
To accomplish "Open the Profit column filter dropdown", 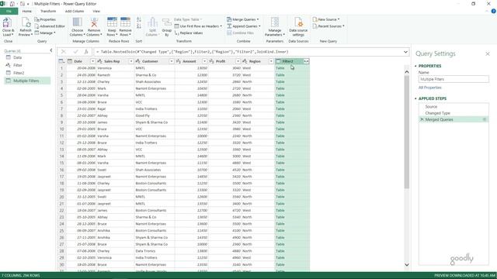I will pyautogui.click(x=238, y=61).
